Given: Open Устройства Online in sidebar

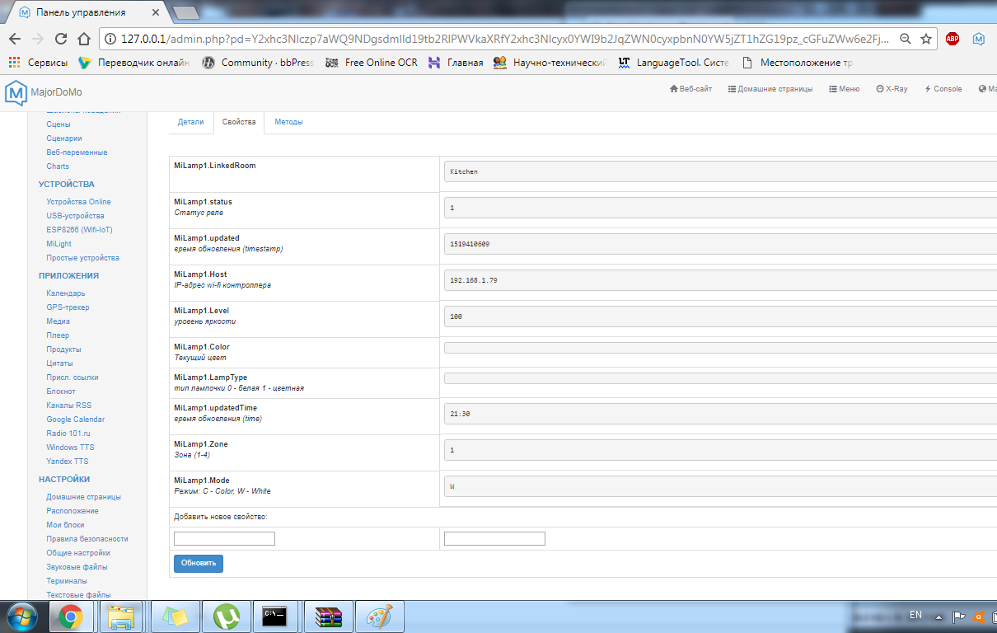Looking at the screenshot, I should click(78, 202).
